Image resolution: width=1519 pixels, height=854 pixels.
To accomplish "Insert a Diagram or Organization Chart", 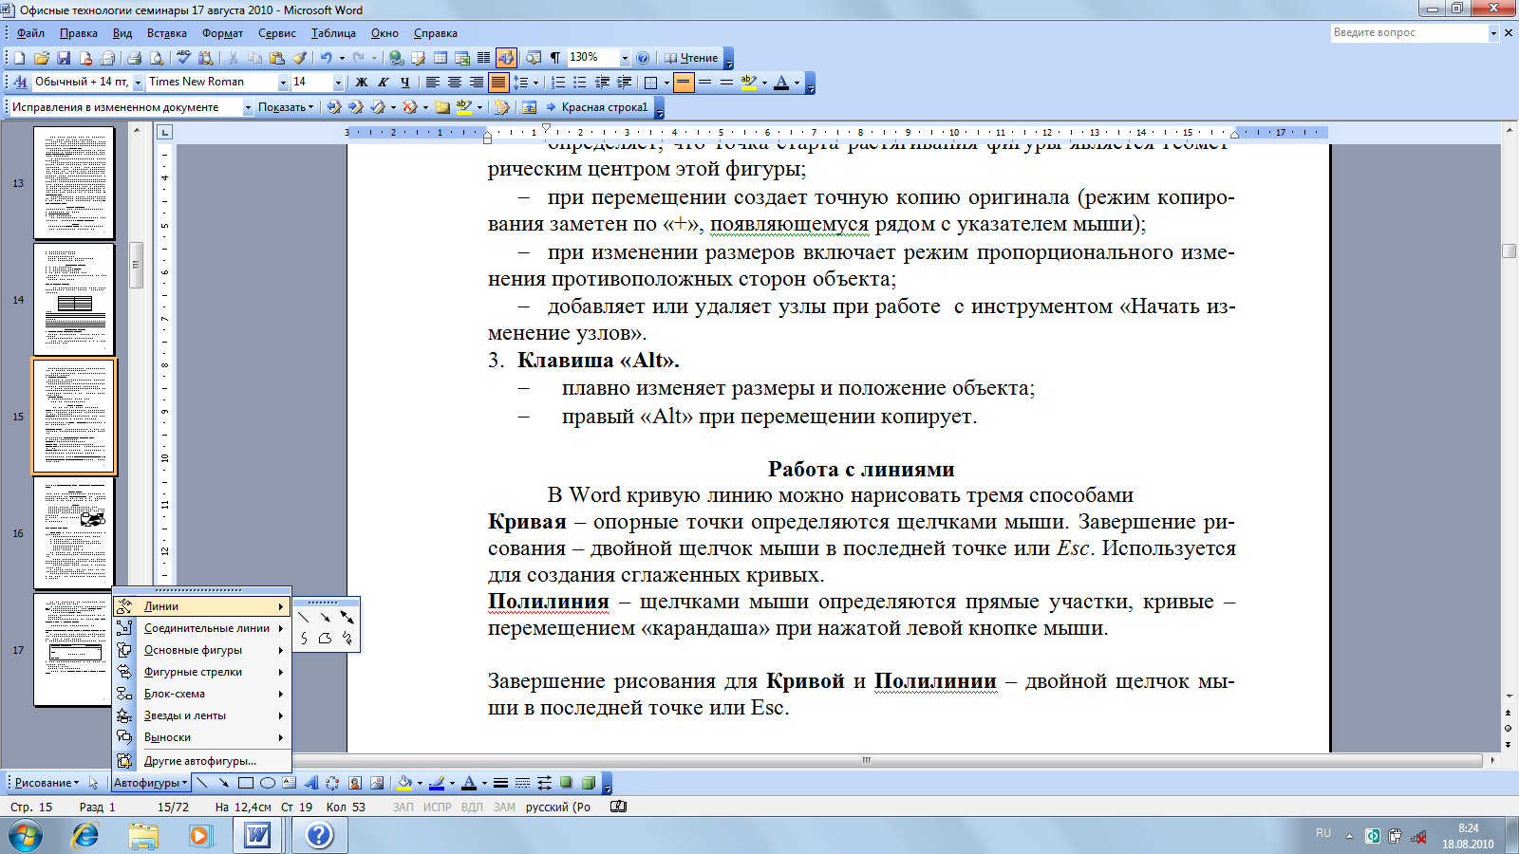I will 332,783.
